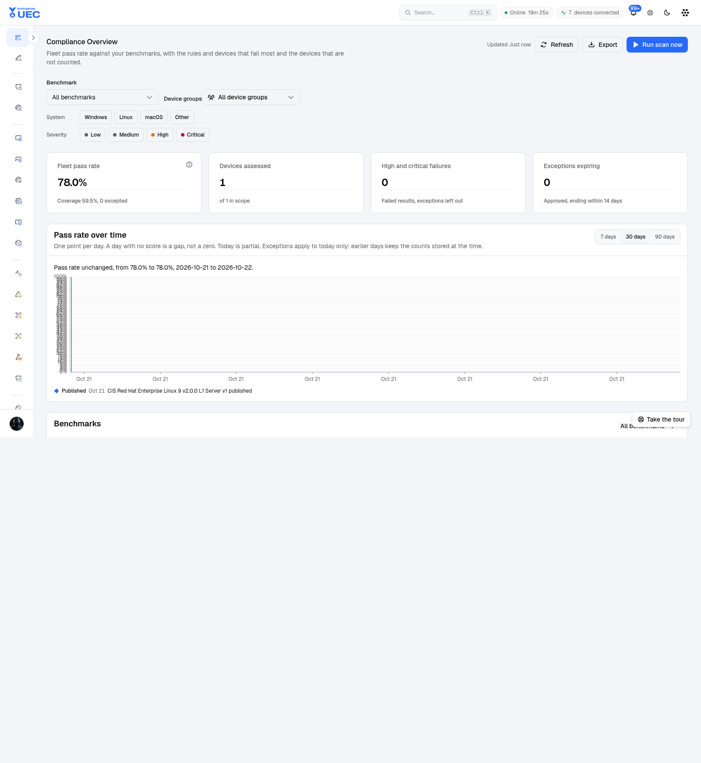Screen dimensions: 701x763
Task: Click 'Pass rate unchanged' summary text
Action: pos(153,267)
